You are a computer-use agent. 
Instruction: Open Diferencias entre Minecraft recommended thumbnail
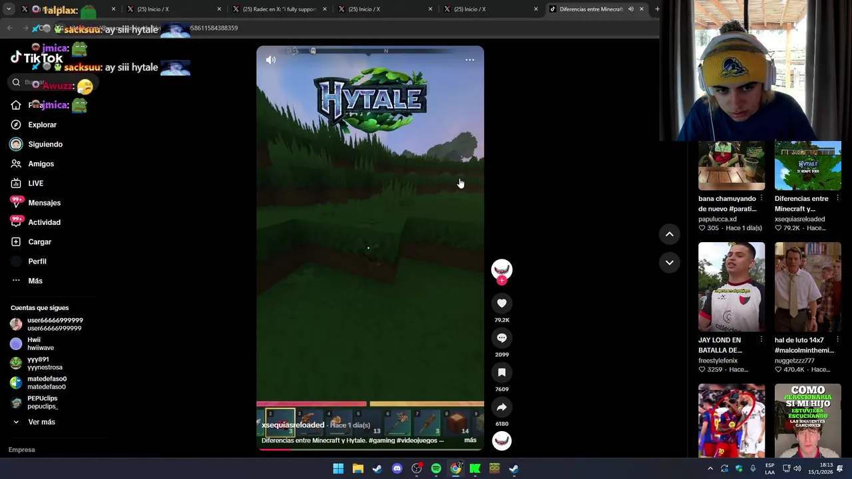click(808, 166)
